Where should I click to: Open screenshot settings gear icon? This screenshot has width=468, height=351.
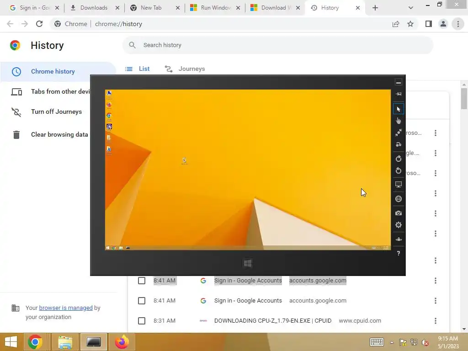click(399, 225)
